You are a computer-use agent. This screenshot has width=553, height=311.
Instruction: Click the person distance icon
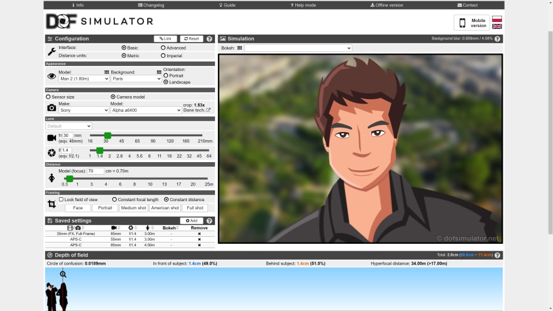click(x=52, y=178)
